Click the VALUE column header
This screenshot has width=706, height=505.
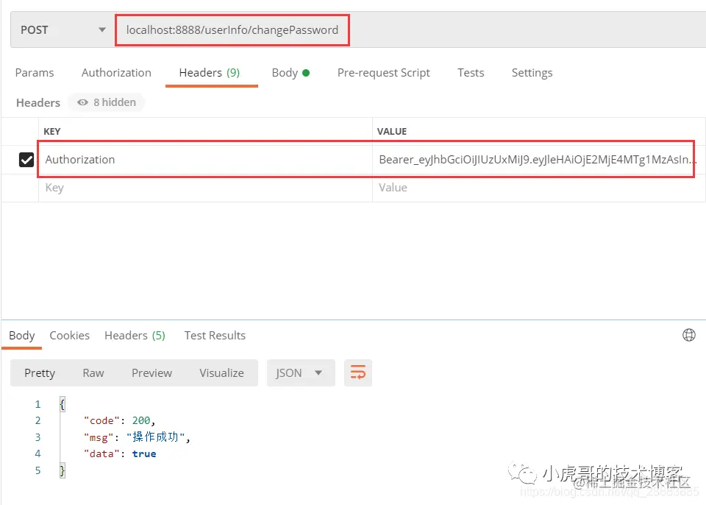[392, 131]
